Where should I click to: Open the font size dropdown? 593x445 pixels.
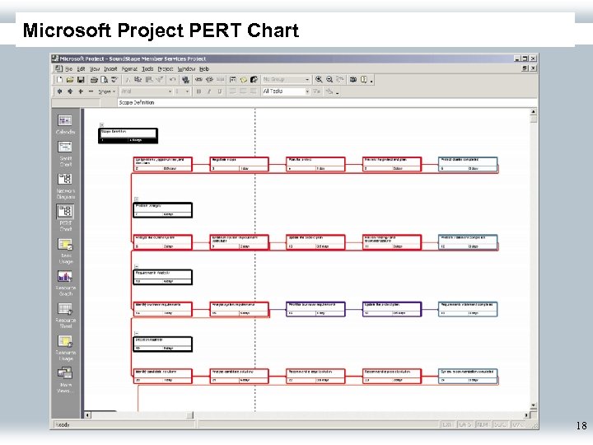(187, 91)
